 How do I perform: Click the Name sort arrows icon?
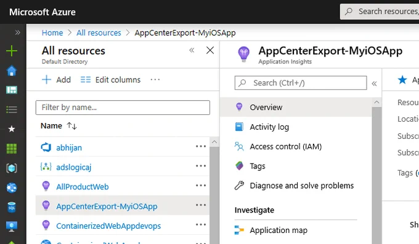point(71,125)
